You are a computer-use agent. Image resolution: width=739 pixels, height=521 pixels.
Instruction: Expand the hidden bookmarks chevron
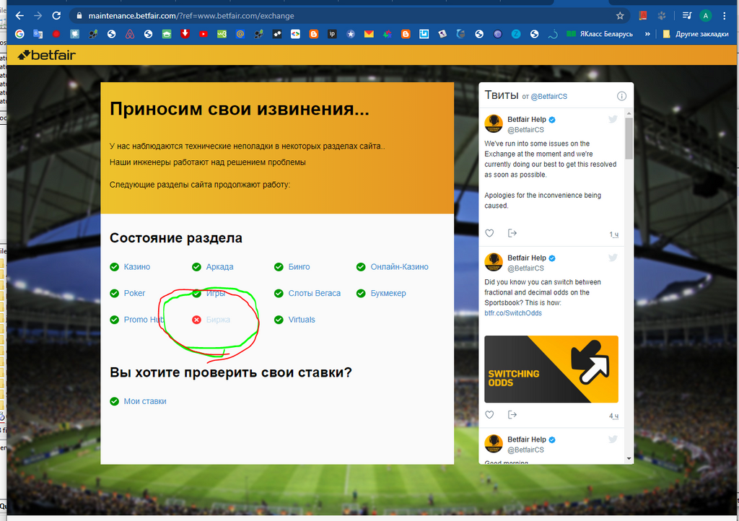click(x=647, y=33)
